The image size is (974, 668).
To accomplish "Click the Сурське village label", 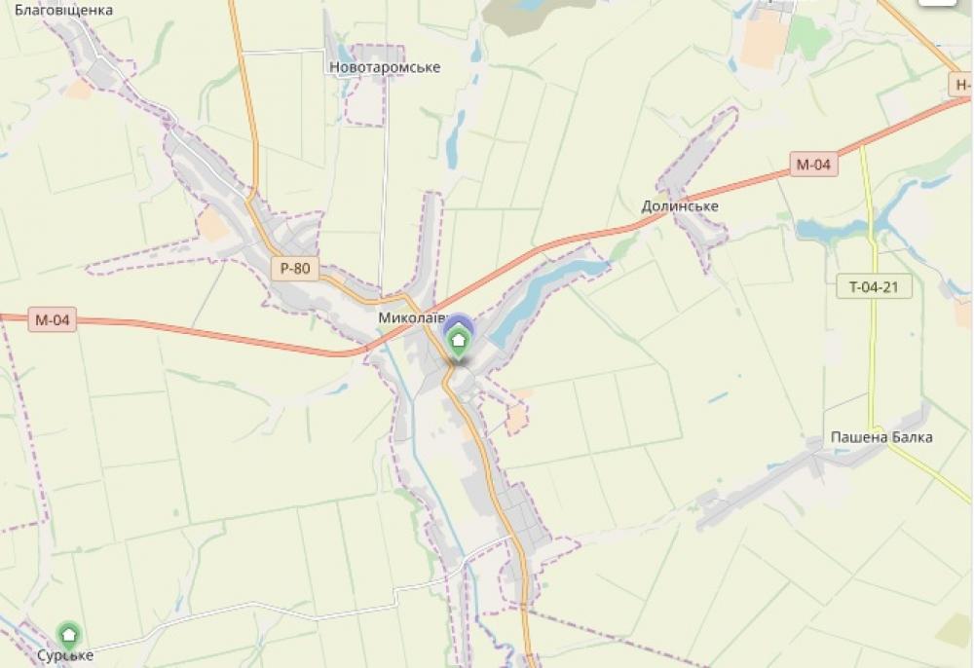I will (65, 655).
